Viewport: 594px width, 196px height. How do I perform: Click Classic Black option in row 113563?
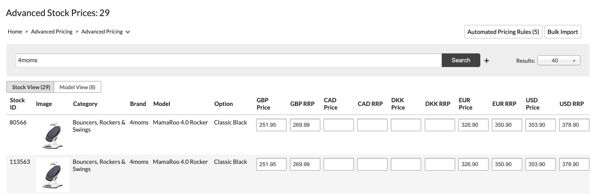pos(231,162)
